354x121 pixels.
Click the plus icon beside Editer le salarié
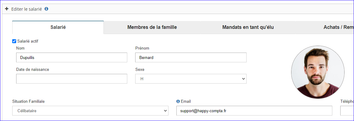pyautogui.click(x=6, y=9)
